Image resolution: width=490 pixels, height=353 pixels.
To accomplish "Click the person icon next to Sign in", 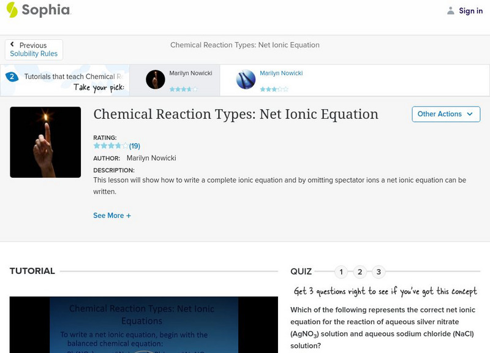I will click(x=449, y=10).
